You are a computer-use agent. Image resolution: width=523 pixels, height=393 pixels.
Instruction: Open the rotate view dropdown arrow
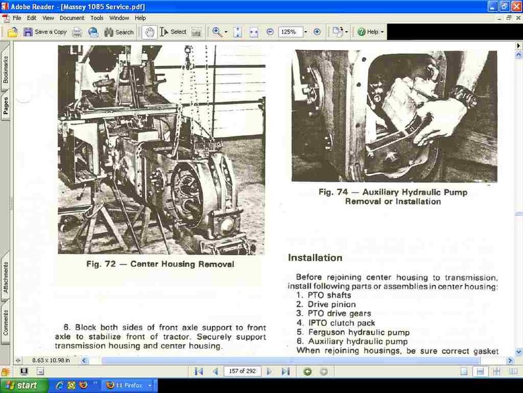346,32
